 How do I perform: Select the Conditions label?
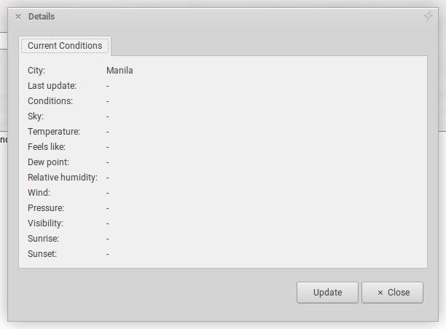(50, 101)
